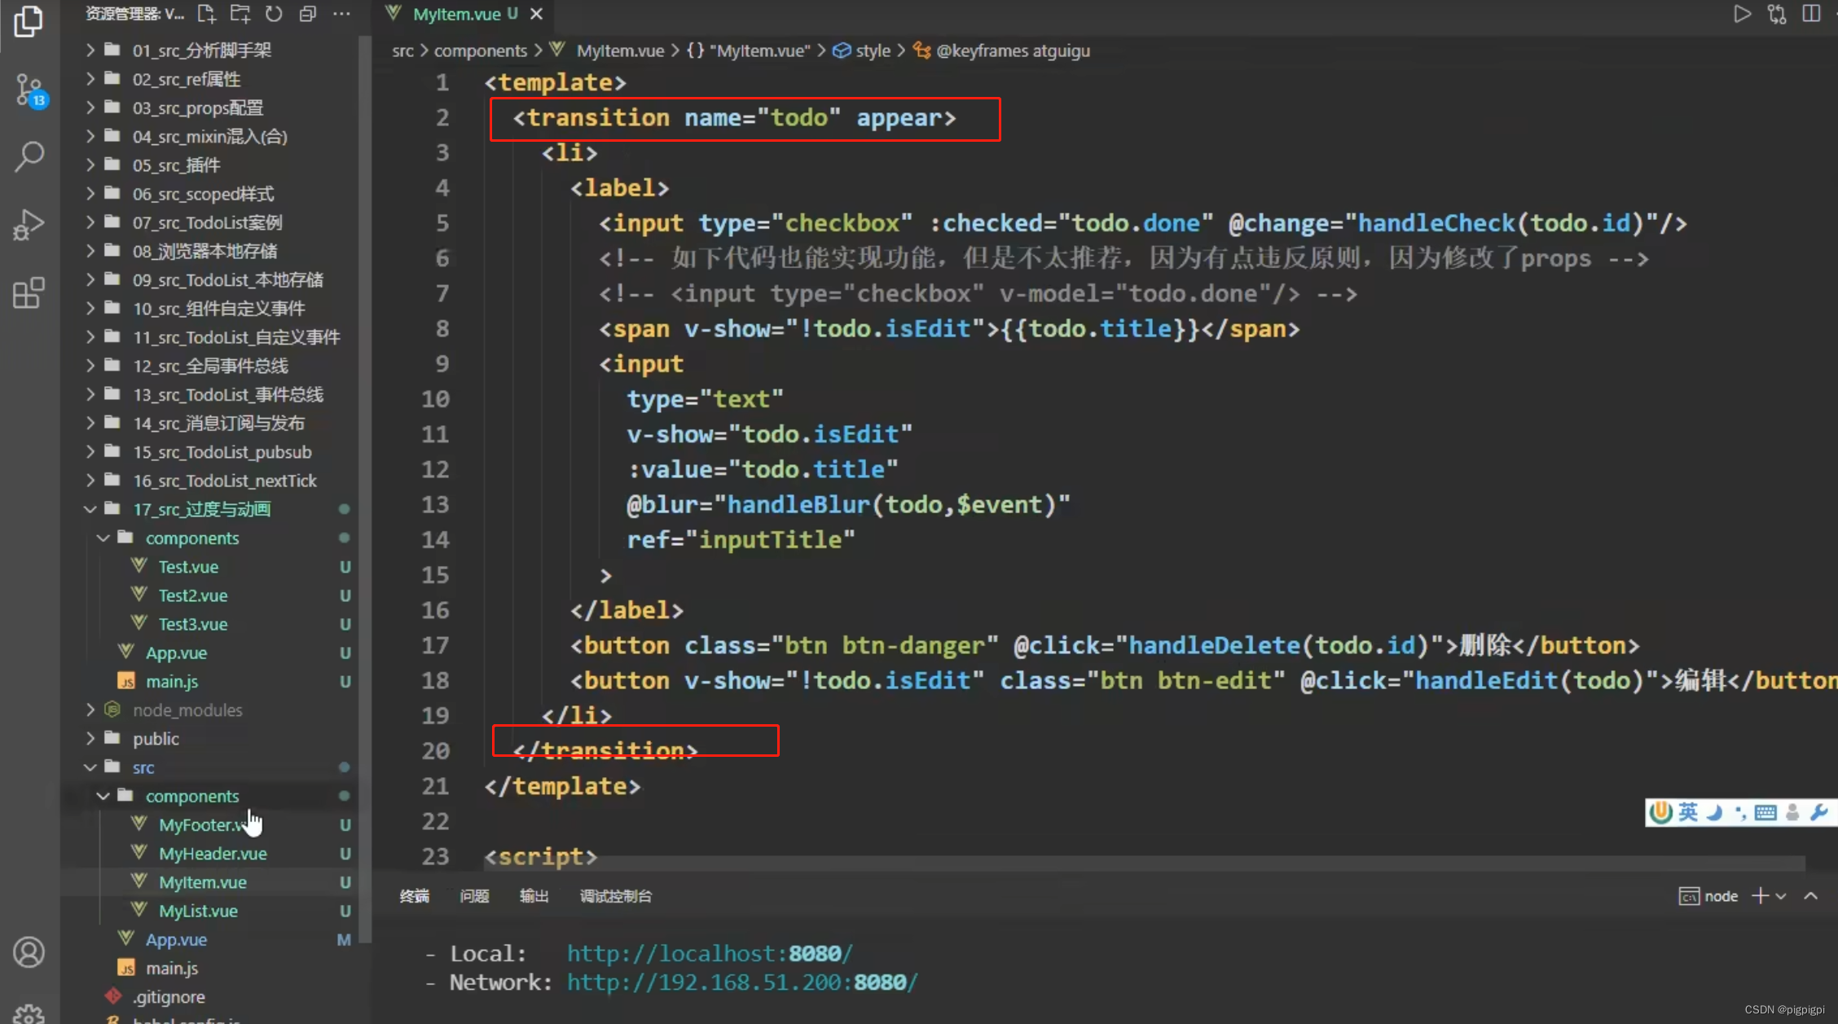Click the IME soft keyboard icon
This screenshot has width=1838, height=1024.
point(1765,812)
